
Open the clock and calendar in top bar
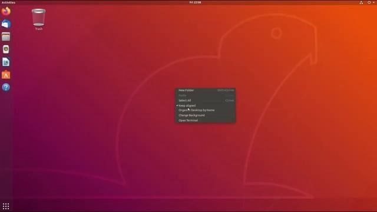[x=195, y=2]
